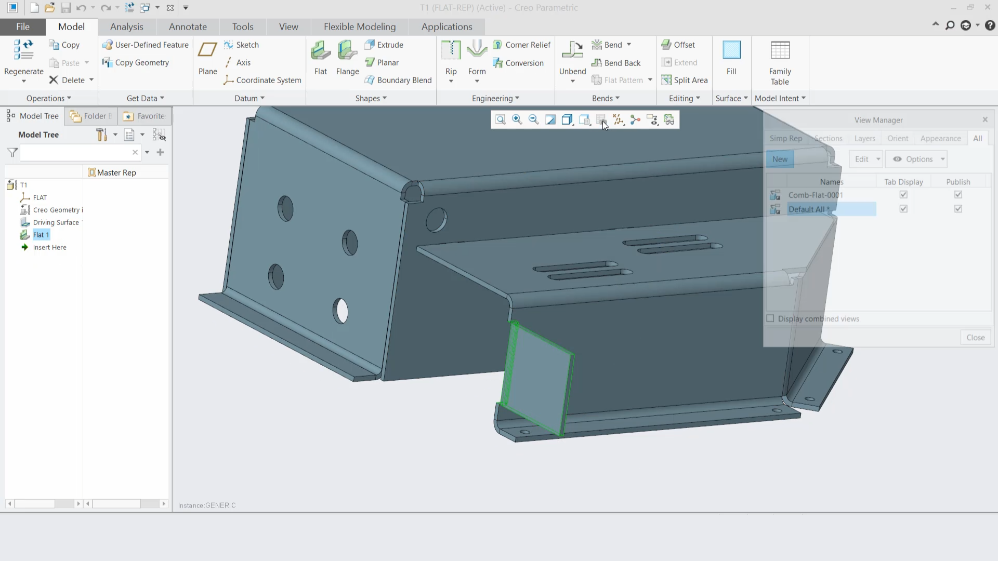The width and height of the screenshot is (998, 561).
Task: Open Folder Browser tab
Action: 91,116
